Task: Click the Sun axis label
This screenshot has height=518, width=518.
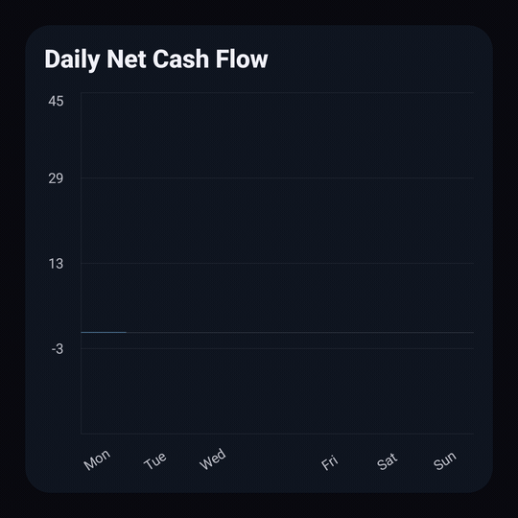Action: (x=445, y=460)
